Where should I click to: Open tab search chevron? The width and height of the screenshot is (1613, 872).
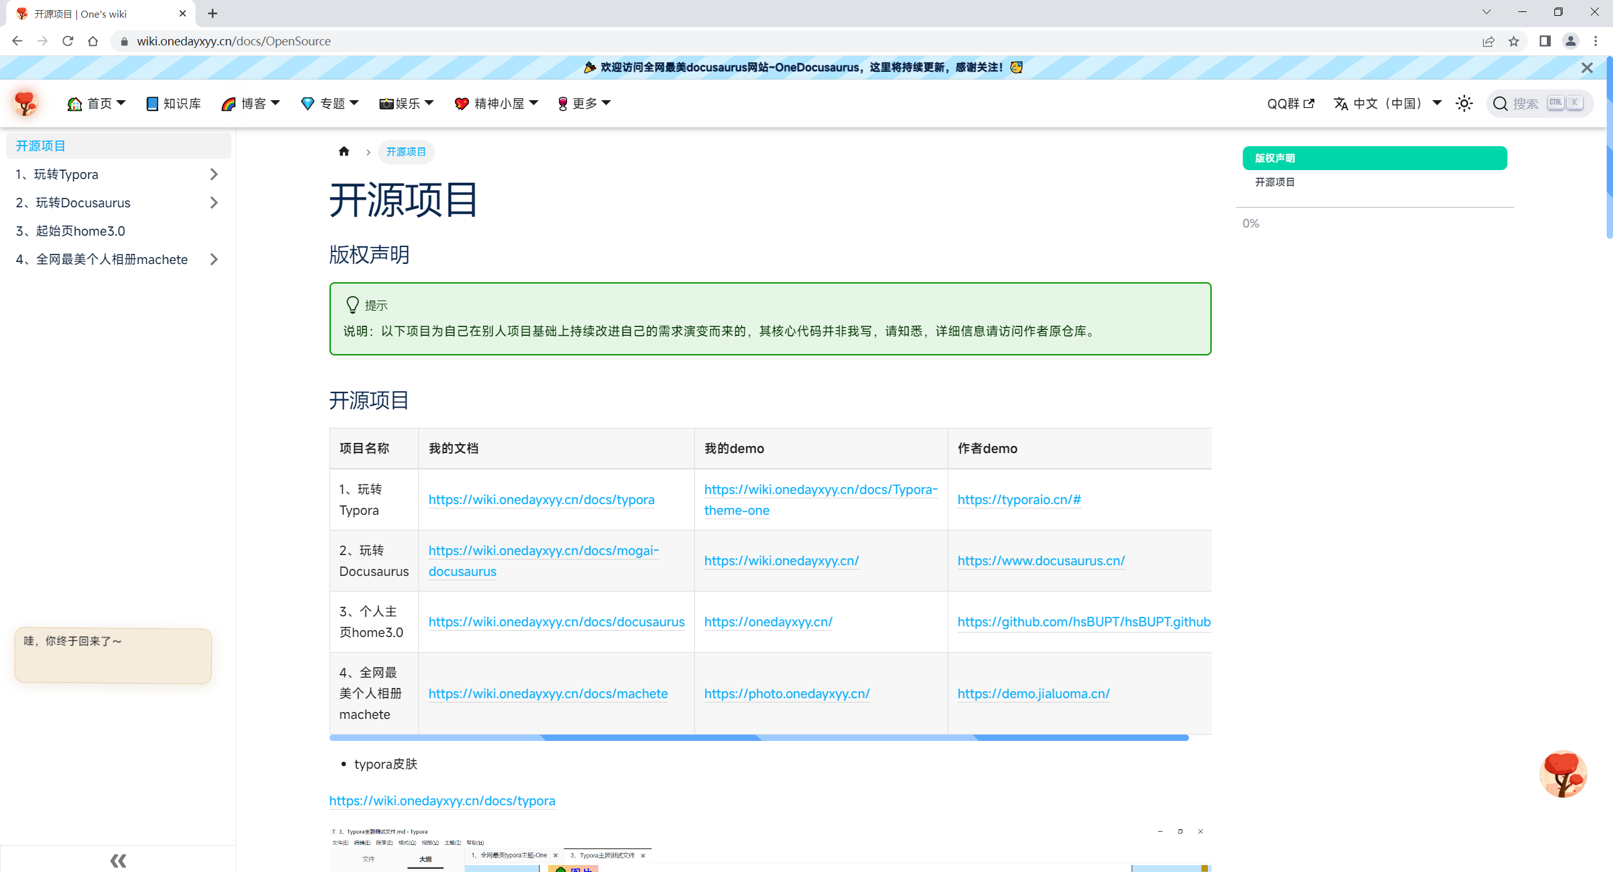click(x=1486, y=12)
